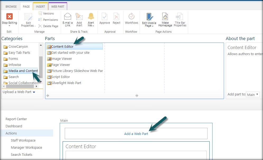Select Silverlight Web Part

pyautogui.click(x=64, y=83)
